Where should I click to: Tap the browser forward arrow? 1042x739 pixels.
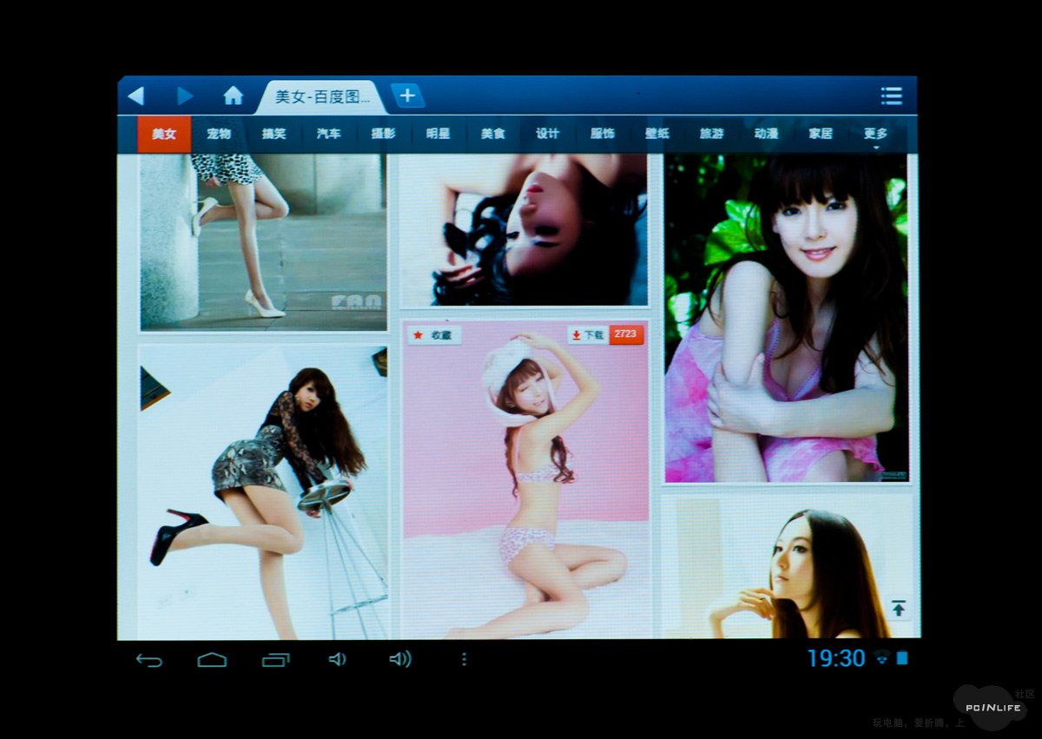click(185, 96)
